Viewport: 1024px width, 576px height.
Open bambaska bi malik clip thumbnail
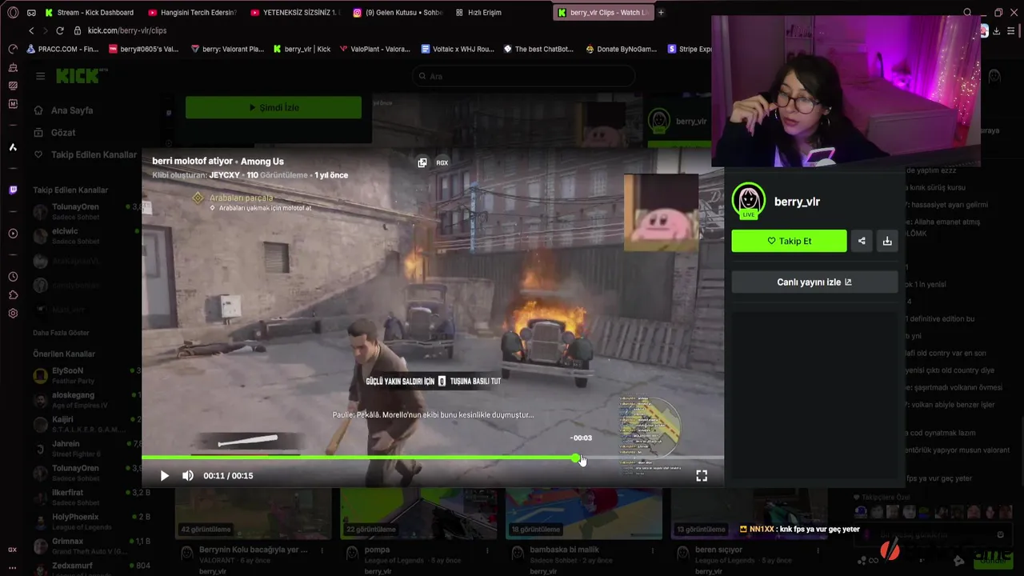[583, 512]
